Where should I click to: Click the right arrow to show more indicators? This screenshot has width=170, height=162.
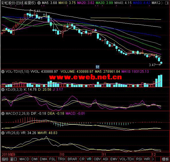click(153, 159)
